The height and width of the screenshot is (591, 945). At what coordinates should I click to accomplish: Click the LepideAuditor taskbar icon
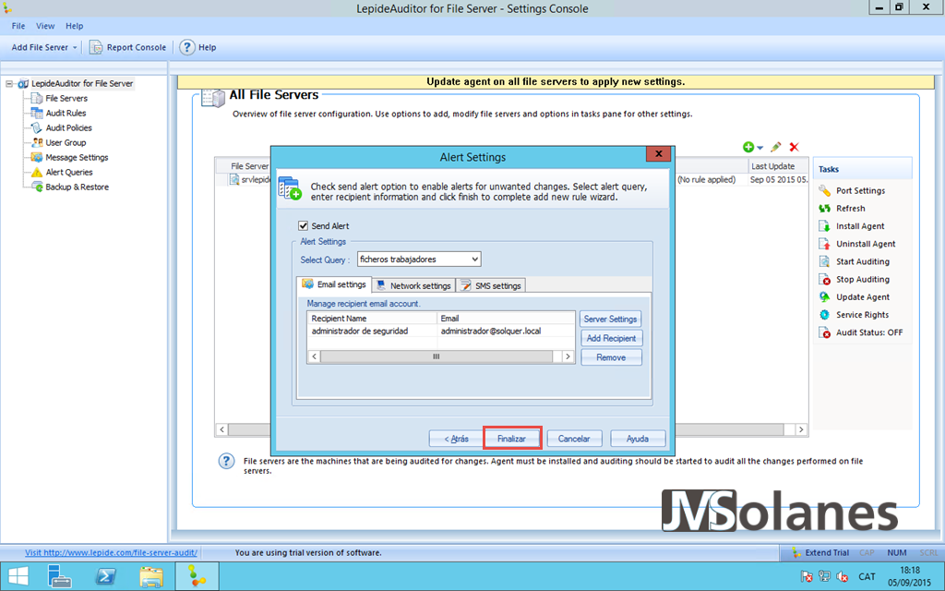[197, 576]
